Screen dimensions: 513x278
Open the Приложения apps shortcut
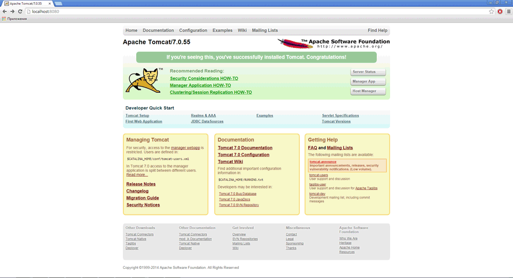point(14,19)
